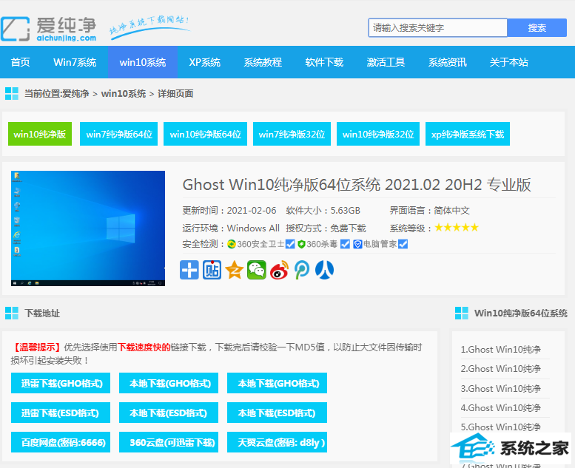
Task: Click the 360安全卫士 shield icon
Action: click(232, 244)
